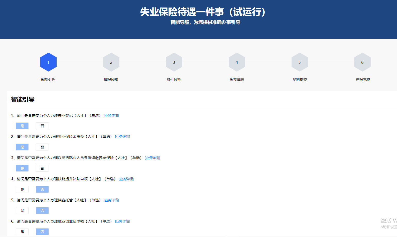Viewport: 397px width, 237px height.
Task: Open 业务详情 for the 档案托管 question
Action: point(111,200)
